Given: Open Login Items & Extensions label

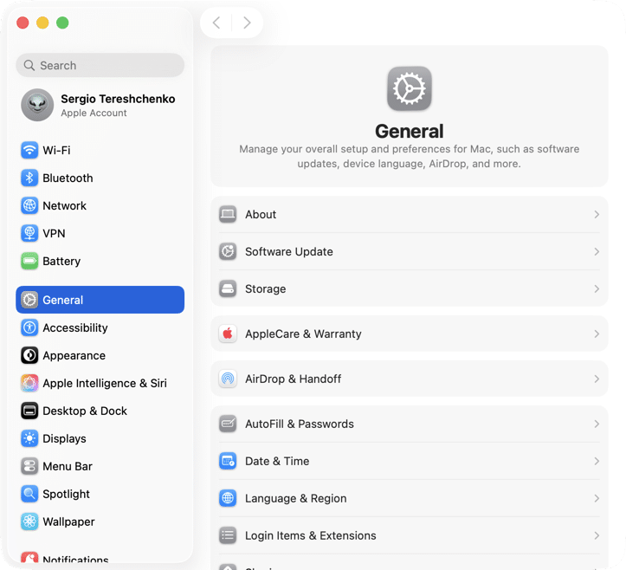Looking at the screenshot, I should click(x=311, y=535).
